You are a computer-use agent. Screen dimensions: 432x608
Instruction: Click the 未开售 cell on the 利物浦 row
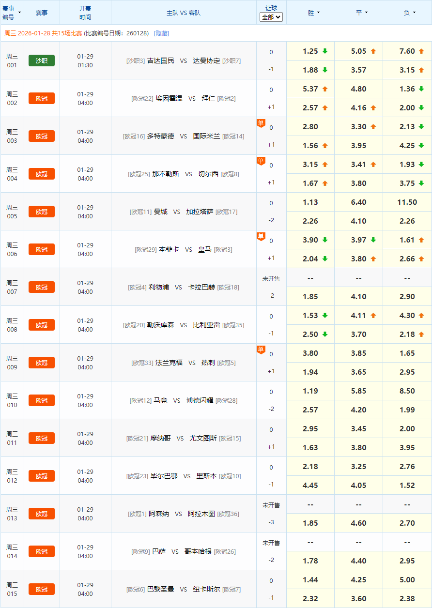pos(271,277)
